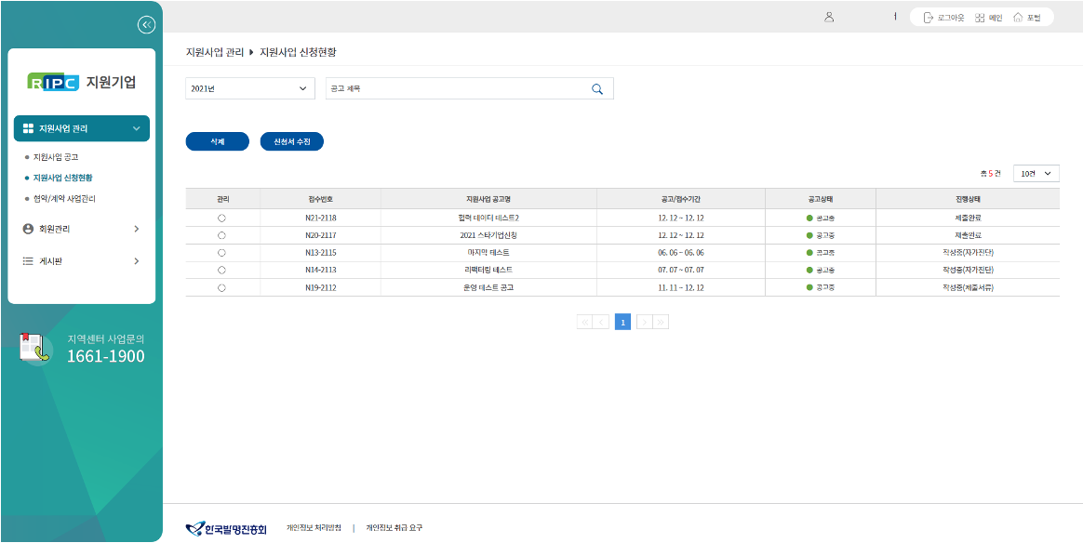Screen dimensions: 1083x543
Task: Open the 10건 rows-per-page dropdown
Action: 1036,174
